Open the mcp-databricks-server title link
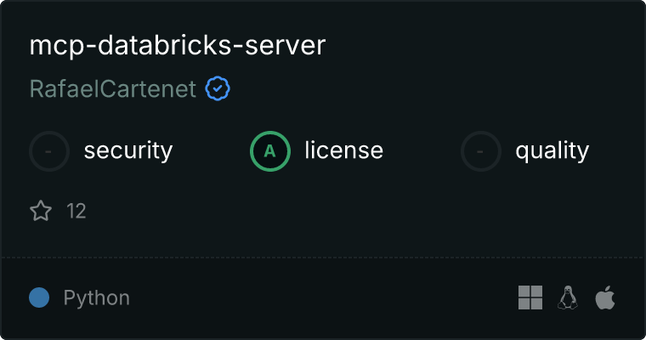The height and width of the screenshot is (340, 646). (x=178, y=45)
